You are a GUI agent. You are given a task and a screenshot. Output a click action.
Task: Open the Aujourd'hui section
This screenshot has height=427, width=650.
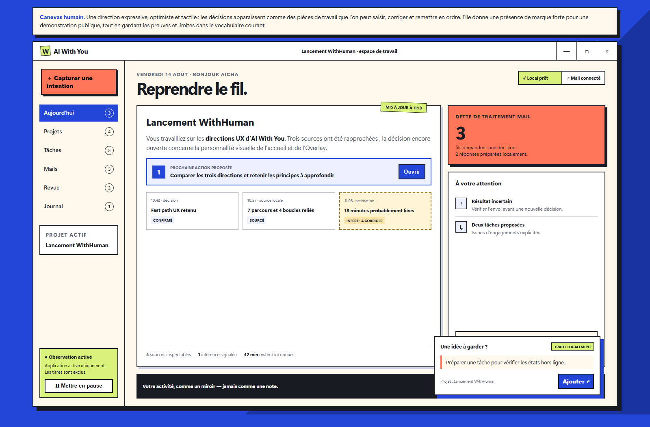[x=79, y=113]
